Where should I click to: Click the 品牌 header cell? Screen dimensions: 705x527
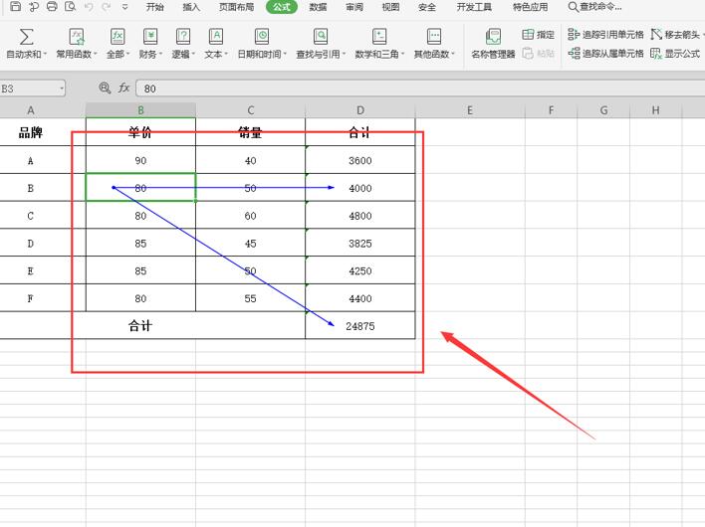tap(31, 132)
